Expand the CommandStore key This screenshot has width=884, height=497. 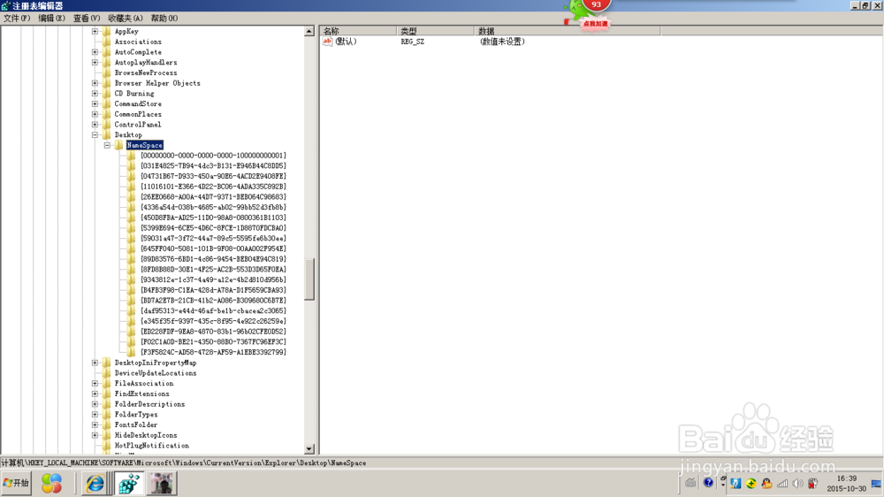(x=95, y=103)
